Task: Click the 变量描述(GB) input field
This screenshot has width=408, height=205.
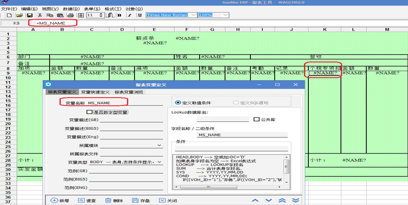Action: click(131, 120)
